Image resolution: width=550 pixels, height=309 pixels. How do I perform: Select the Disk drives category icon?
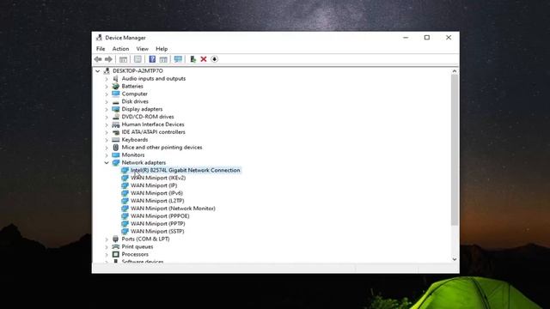coord(116,101)
